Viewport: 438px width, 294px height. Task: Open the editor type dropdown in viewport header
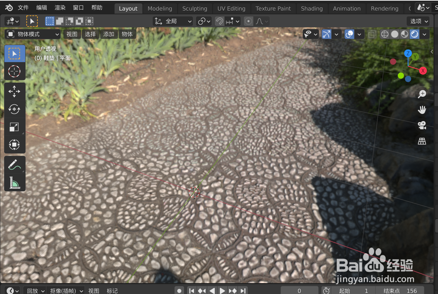click(x=12, y=21)
